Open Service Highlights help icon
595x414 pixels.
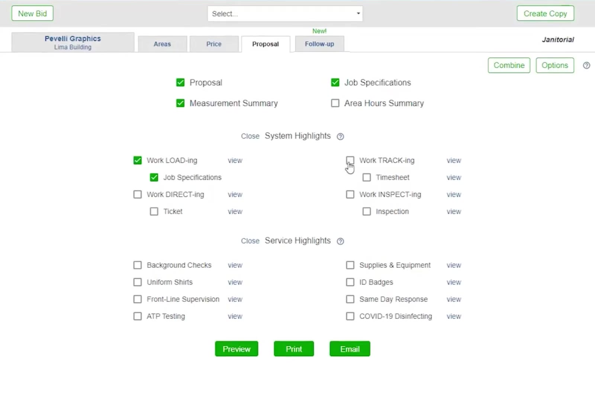340,241
